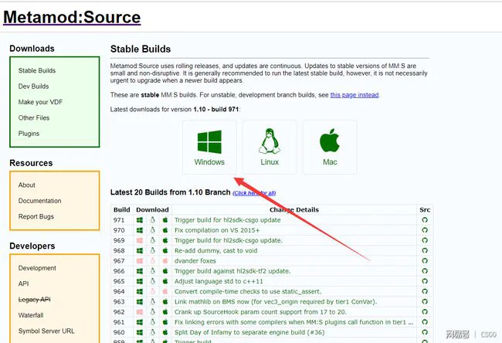Get Mac download for build 963
Image resolution: width=502 pixels, height=343 pixels.
(165, 302)
